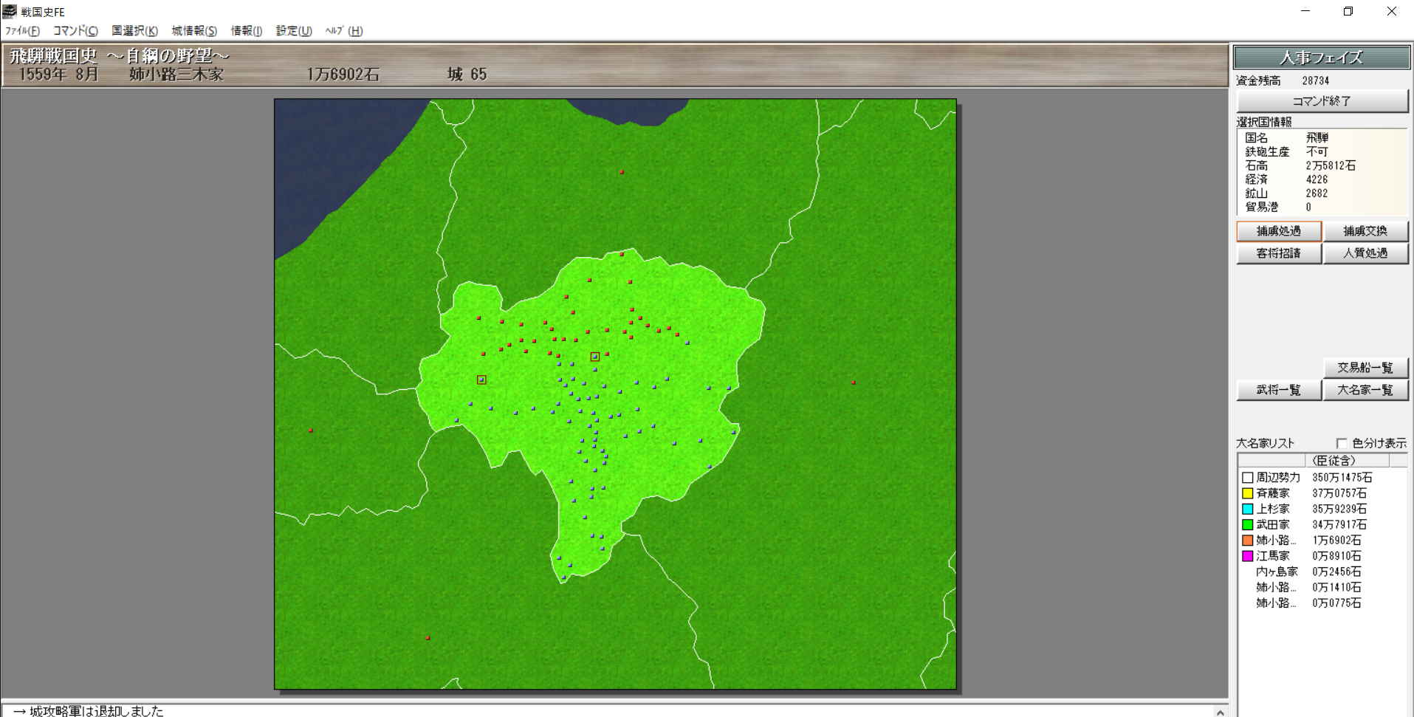Click the 捕虜処遇 button
Viewport: 1414px width, 717px height.
pos(1278,231)
